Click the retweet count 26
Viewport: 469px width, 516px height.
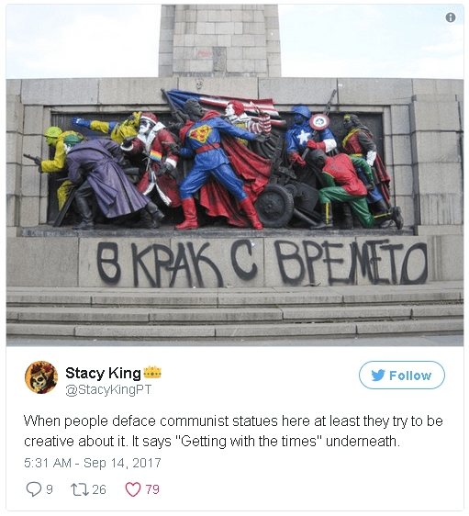click(x=99, y=489)
